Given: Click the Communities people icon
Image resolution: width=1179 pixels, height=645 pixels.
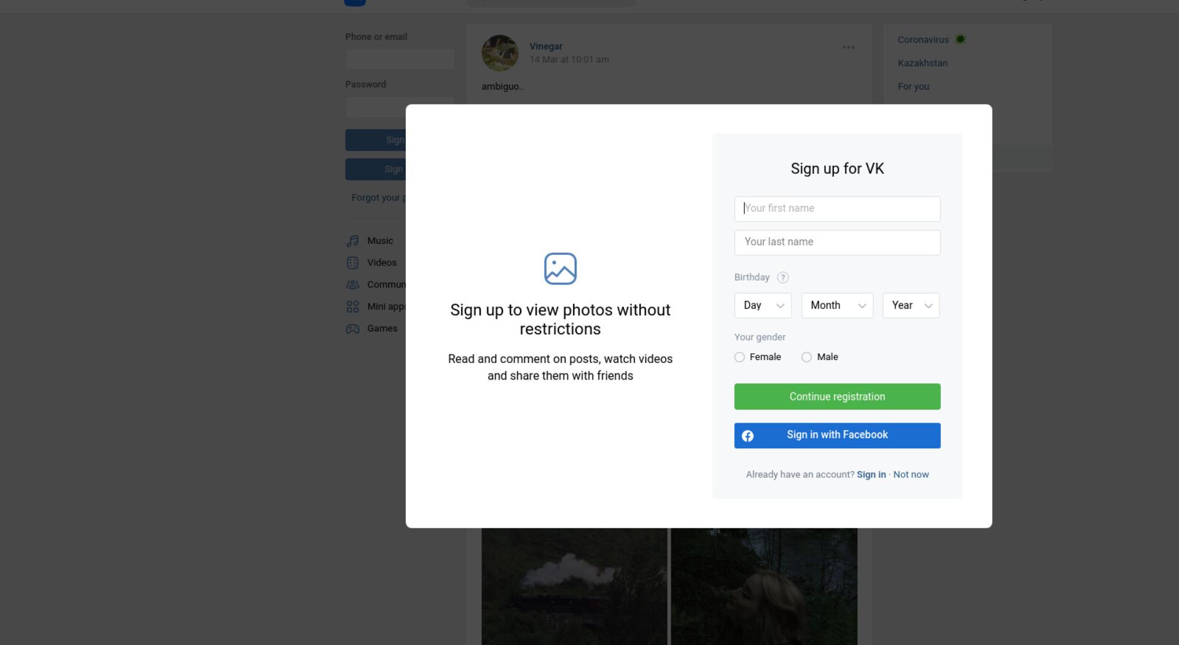Looking at the screenshot, I should coord(352,285).
